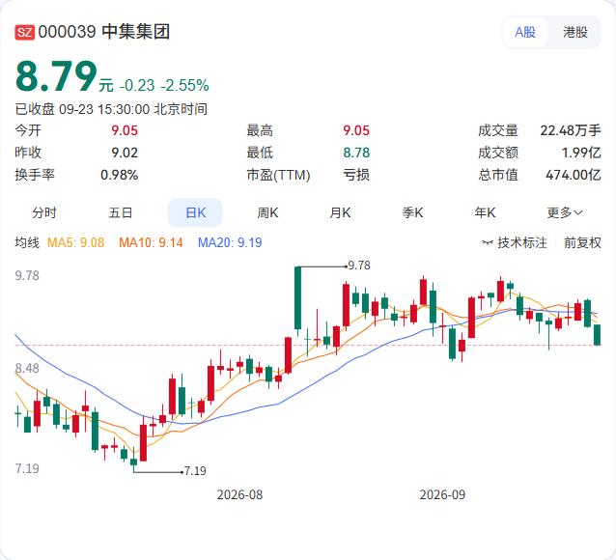Click the 9.78 high price annotation on chart
Viewport: 616px width, 560px height.
[x=359, y=266]
